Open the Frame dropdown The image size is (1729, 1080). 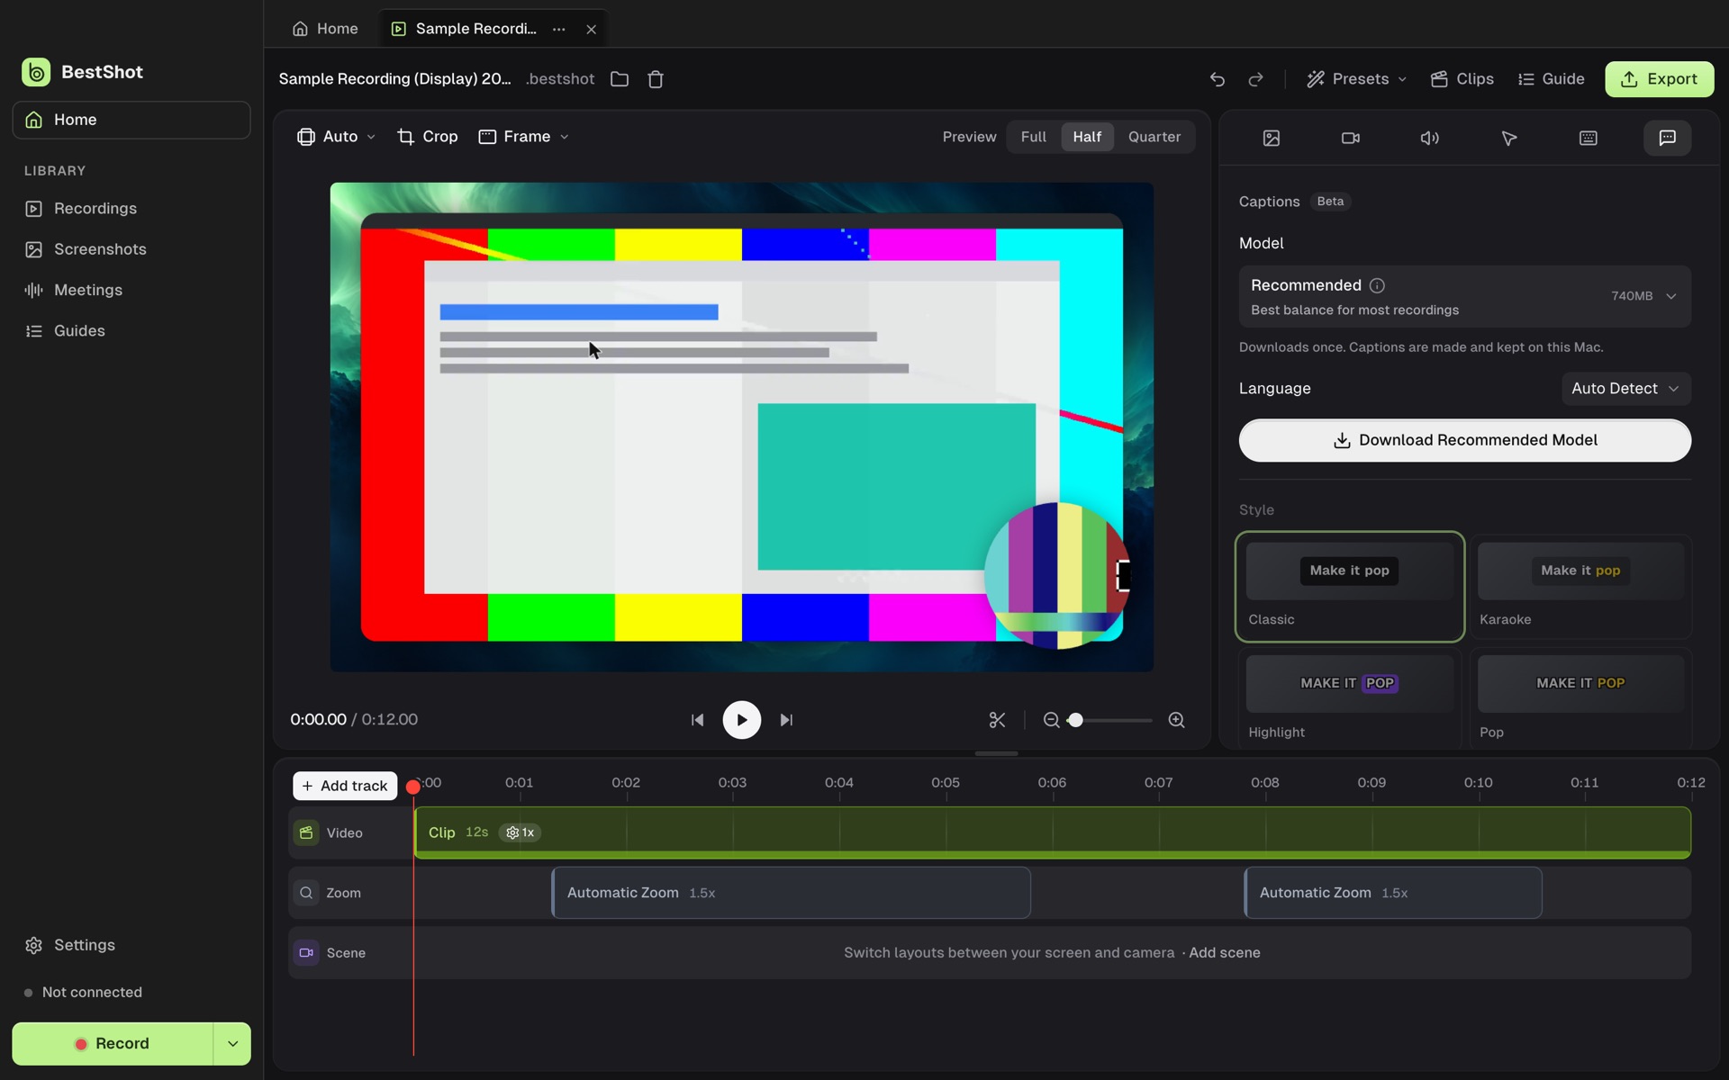point(524,137)
